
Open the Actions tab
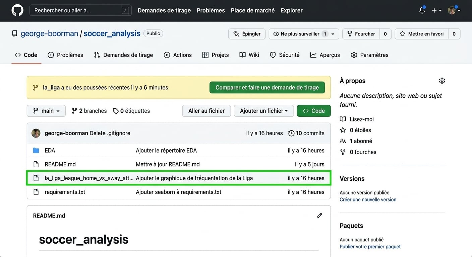(178, 55)
